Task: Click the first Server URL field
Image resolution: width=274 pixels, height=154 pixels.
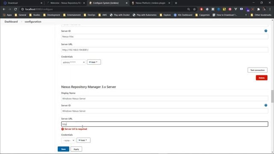Action: 164,50
